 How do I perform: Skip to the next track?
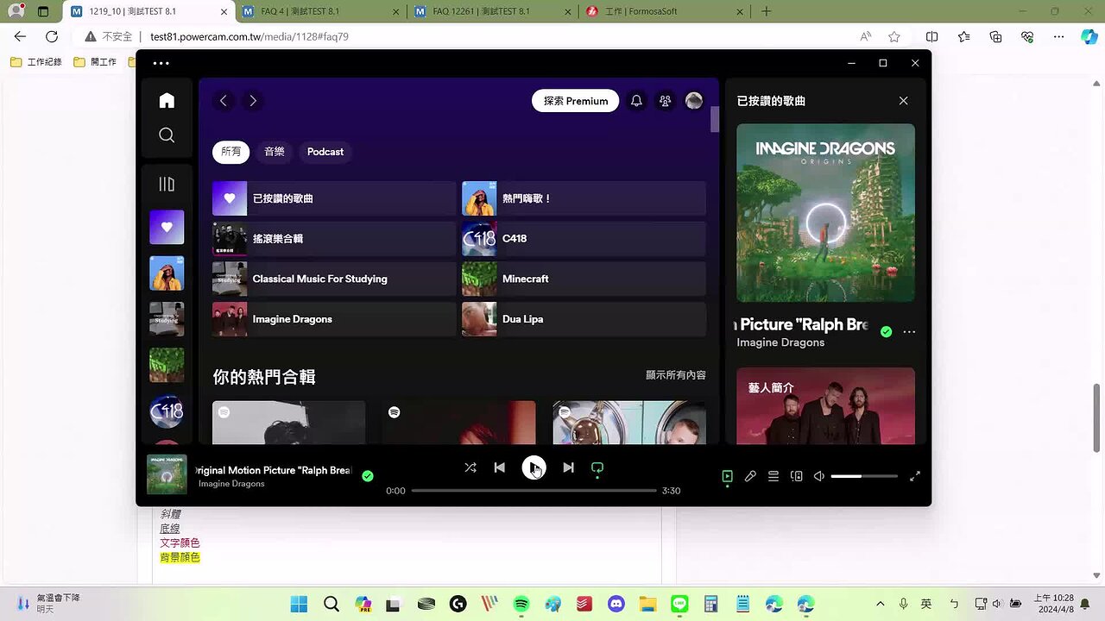pos(568,467)
